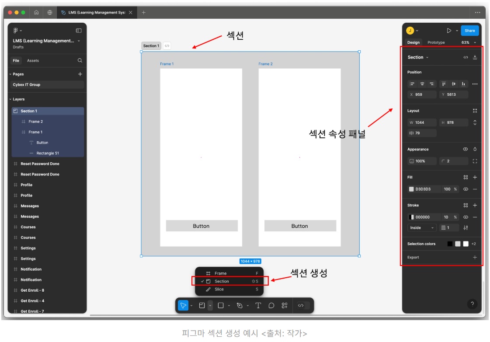This screenshot has height=342, width=490.
Task: Open the 63% zoom dropdown
Action: [469, 42]
